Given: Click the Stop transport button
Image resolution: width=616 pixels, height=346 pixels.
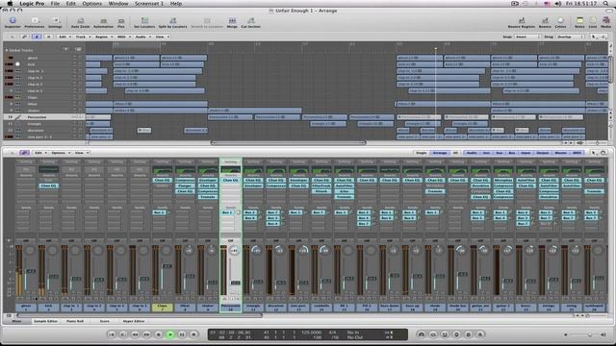Looking at the screenshot, I should tap(158, 334).
